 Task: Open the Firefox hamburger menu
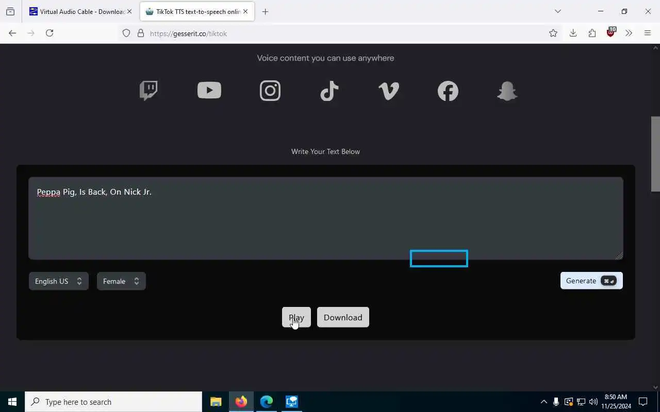tap(648, 33)
